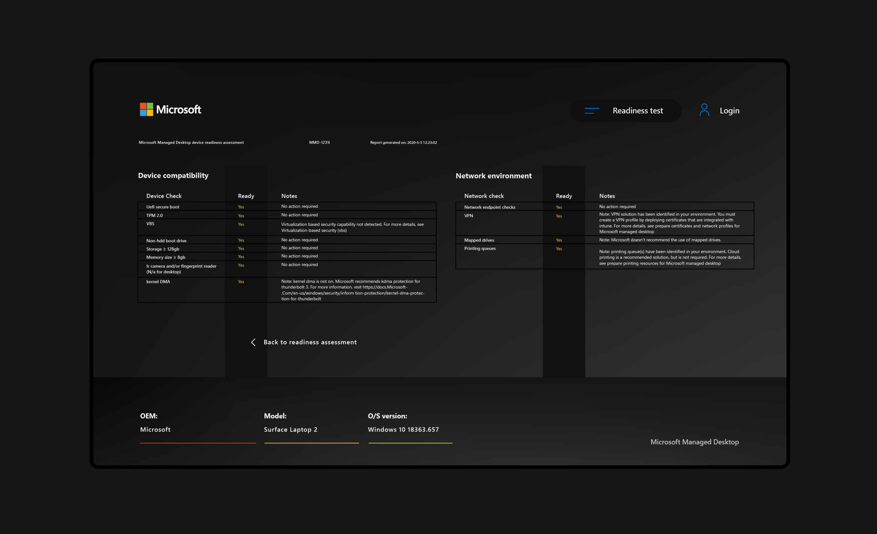The image size is (877, 534).
Task: Click the back chevron arrow icon
Action: click(x=253, y=342)
